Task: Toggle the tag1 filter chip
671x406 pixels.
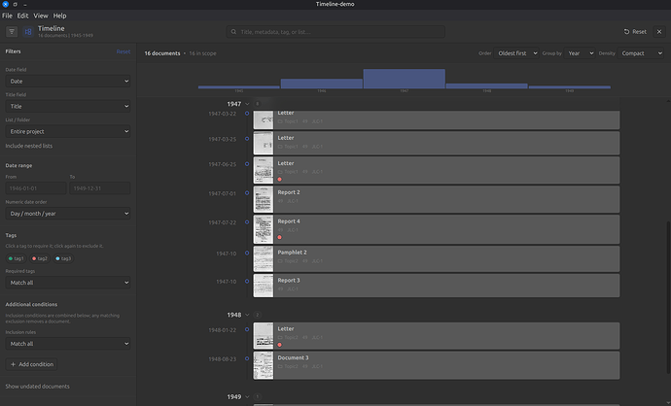Action: (17, 258)
